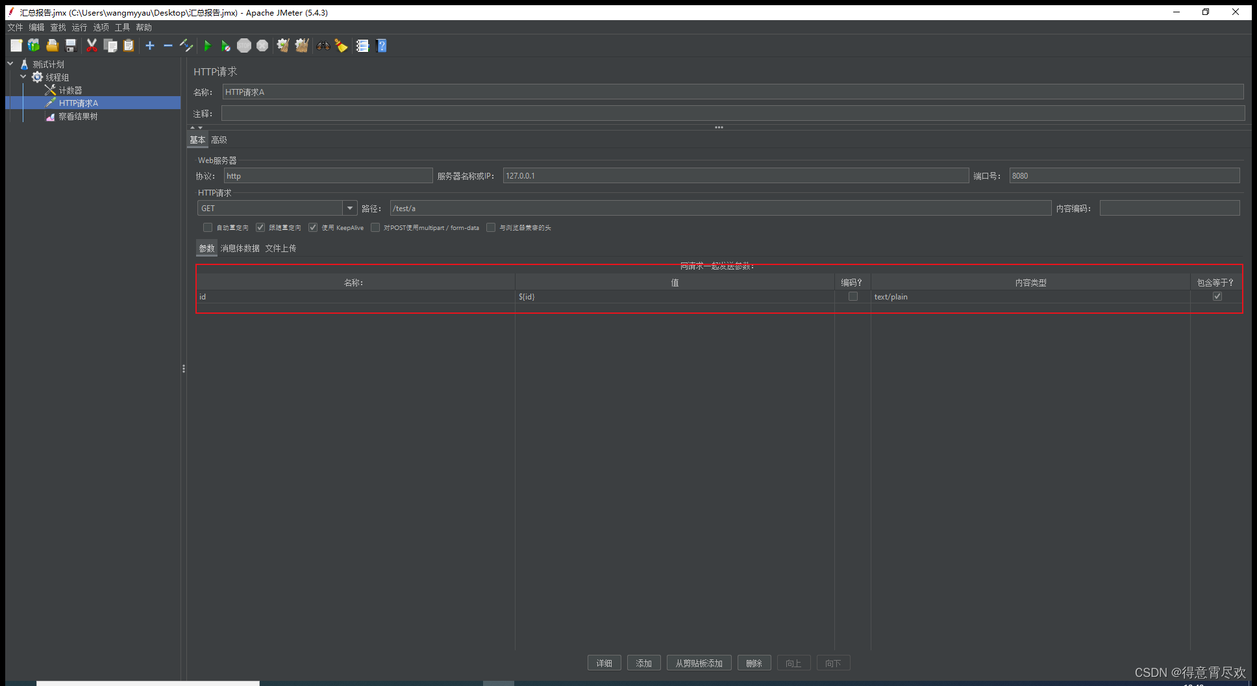Viewport: 1257px width, 686px height.
Task: Click the ${id} value cell
Action: (x=675, y=296)
